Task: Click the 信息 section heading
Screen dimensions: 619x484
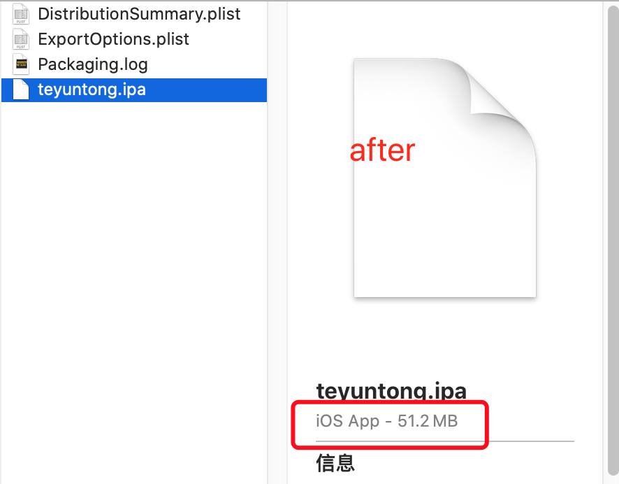Action: pyautogui.click(x=335, y=462)
